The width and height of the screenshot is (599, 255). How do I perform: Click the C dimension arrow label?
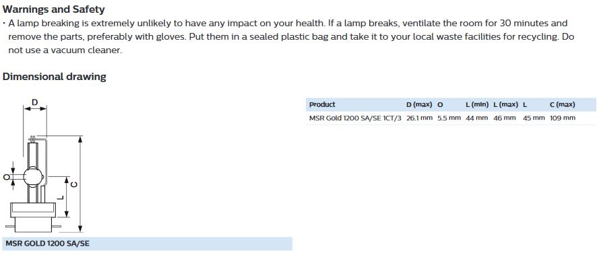[75, 184]
